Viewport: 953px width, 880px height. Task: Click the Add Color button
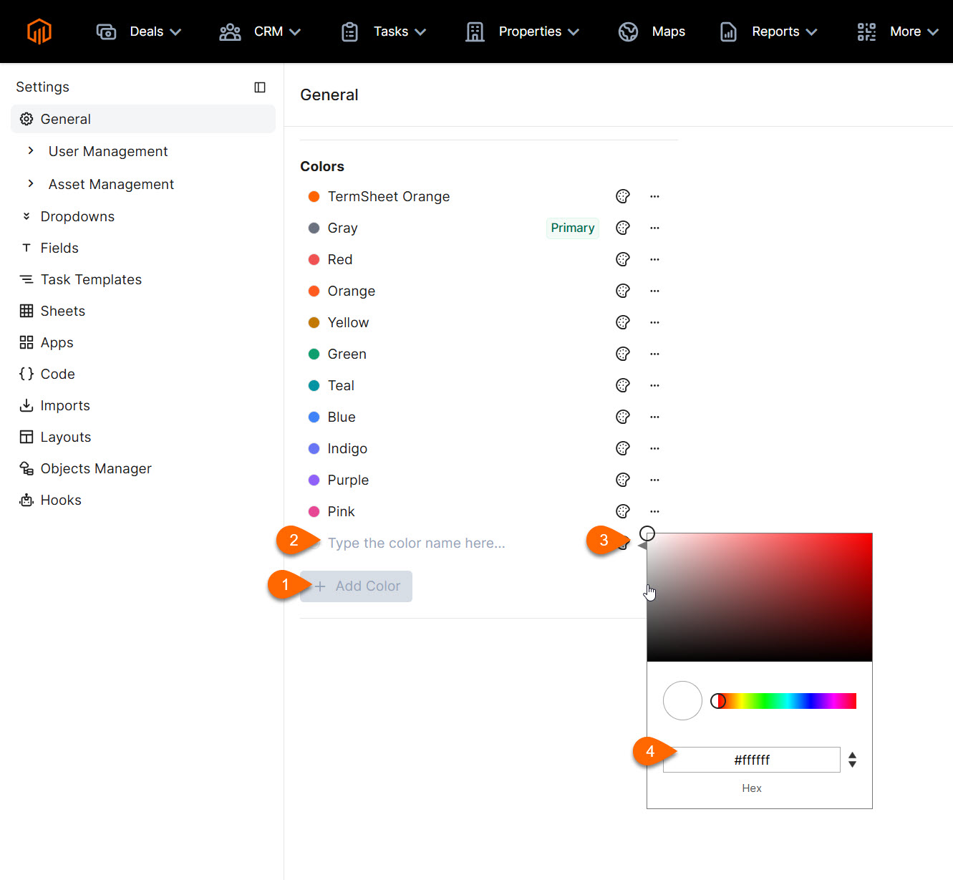[x=356, y=586]
